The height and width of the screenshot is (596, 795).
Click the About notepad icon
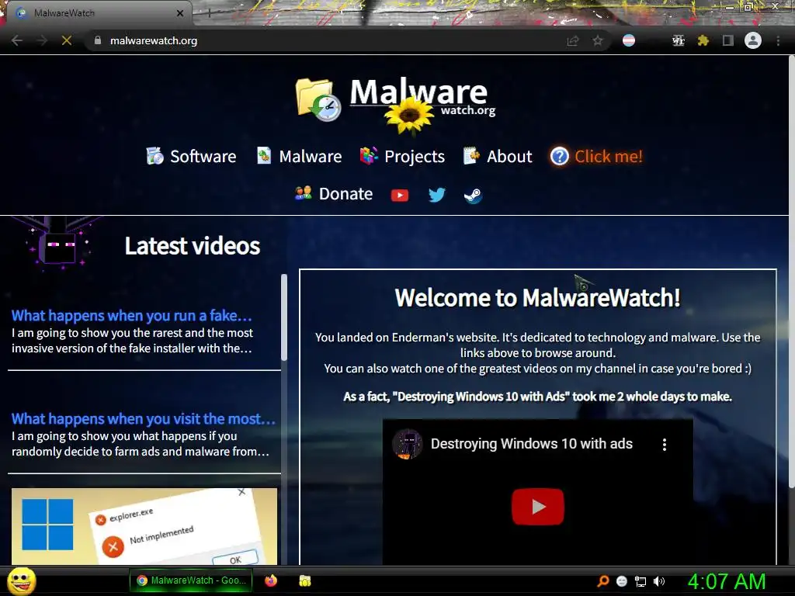point(471,155)
